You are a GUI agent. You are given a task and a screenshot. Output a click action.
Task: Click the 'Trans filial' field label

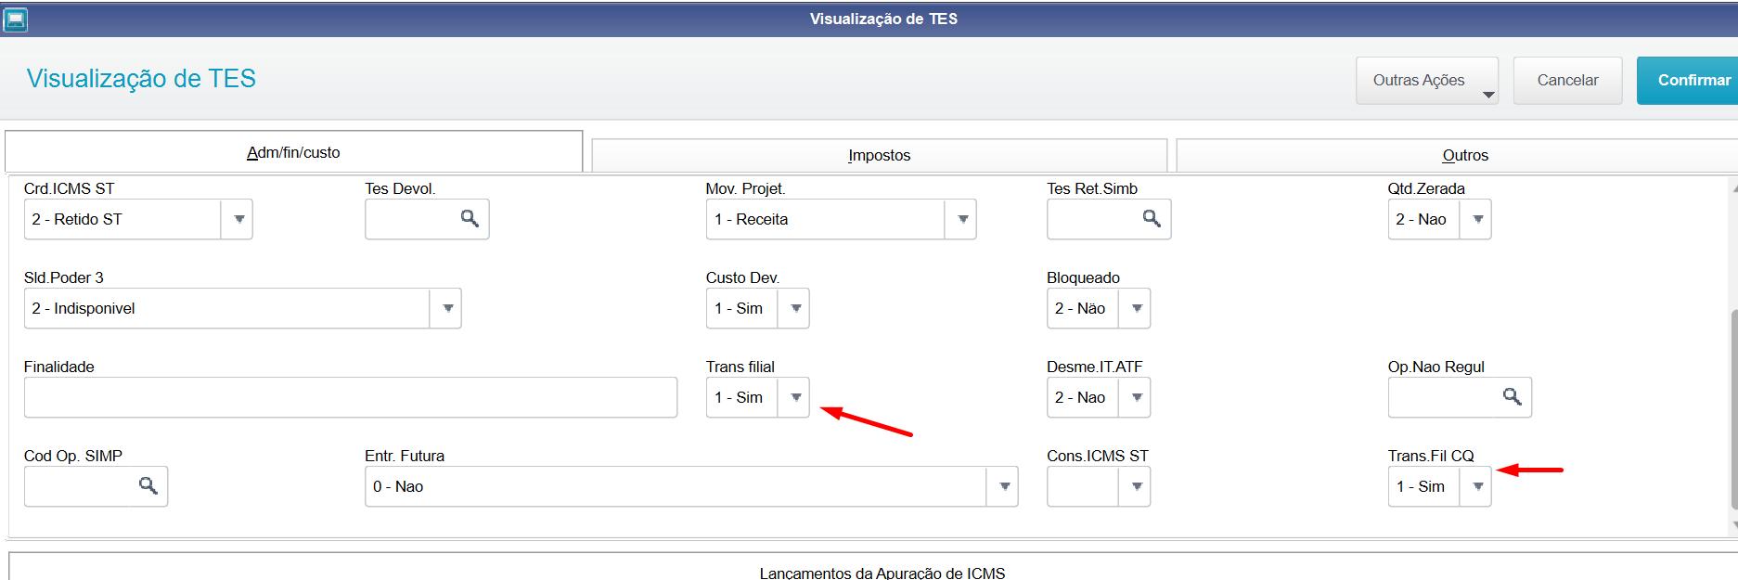click(740, 367)
